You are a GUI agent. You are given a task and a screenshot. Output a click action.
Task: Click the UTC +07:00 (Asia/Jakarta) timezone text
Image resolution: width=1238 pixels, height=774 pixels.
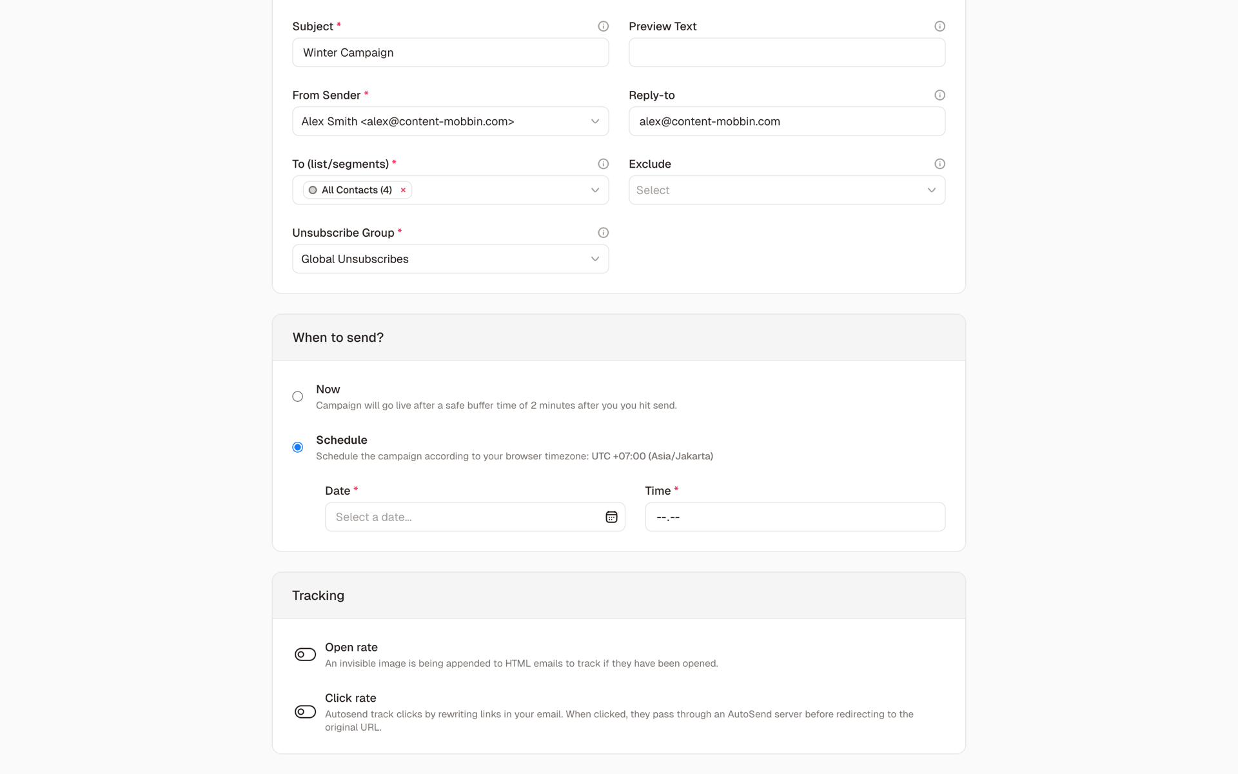click(x=652, y=456)
